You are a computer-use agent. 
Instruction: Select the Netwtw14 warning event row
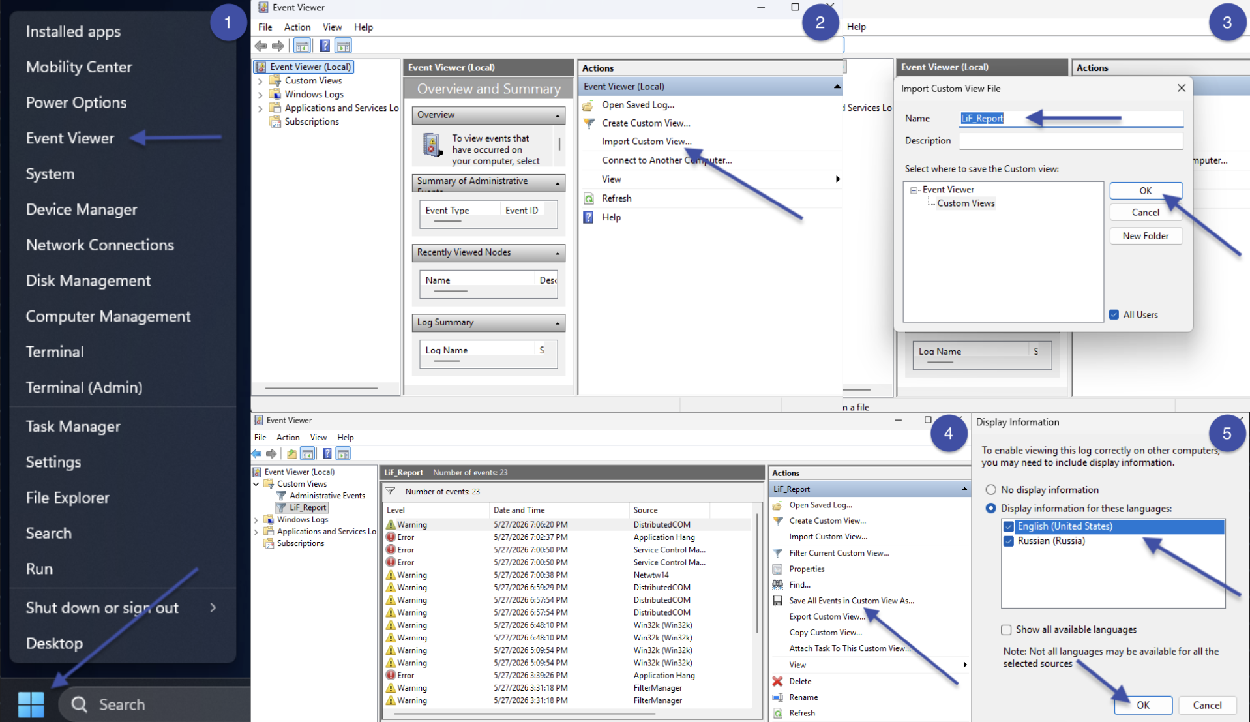coord(567,575)
